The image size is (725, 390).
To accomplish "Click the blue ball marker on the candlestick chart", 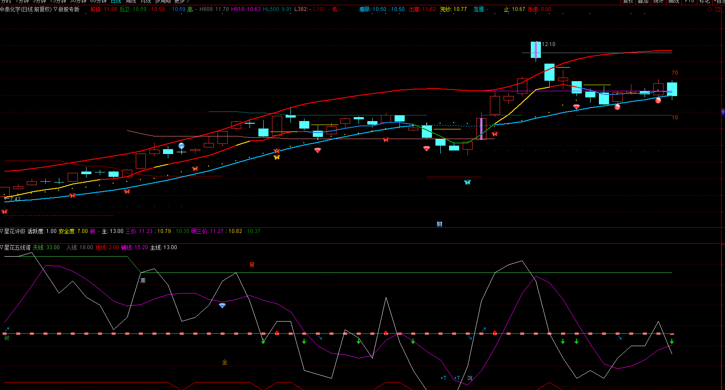I will [x=181, y=146].
